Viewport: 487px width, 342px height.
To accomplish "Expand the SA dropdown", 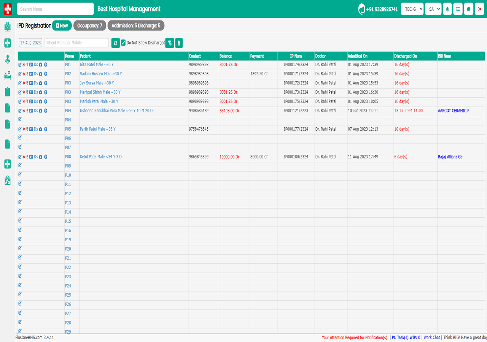I will 434,9.
